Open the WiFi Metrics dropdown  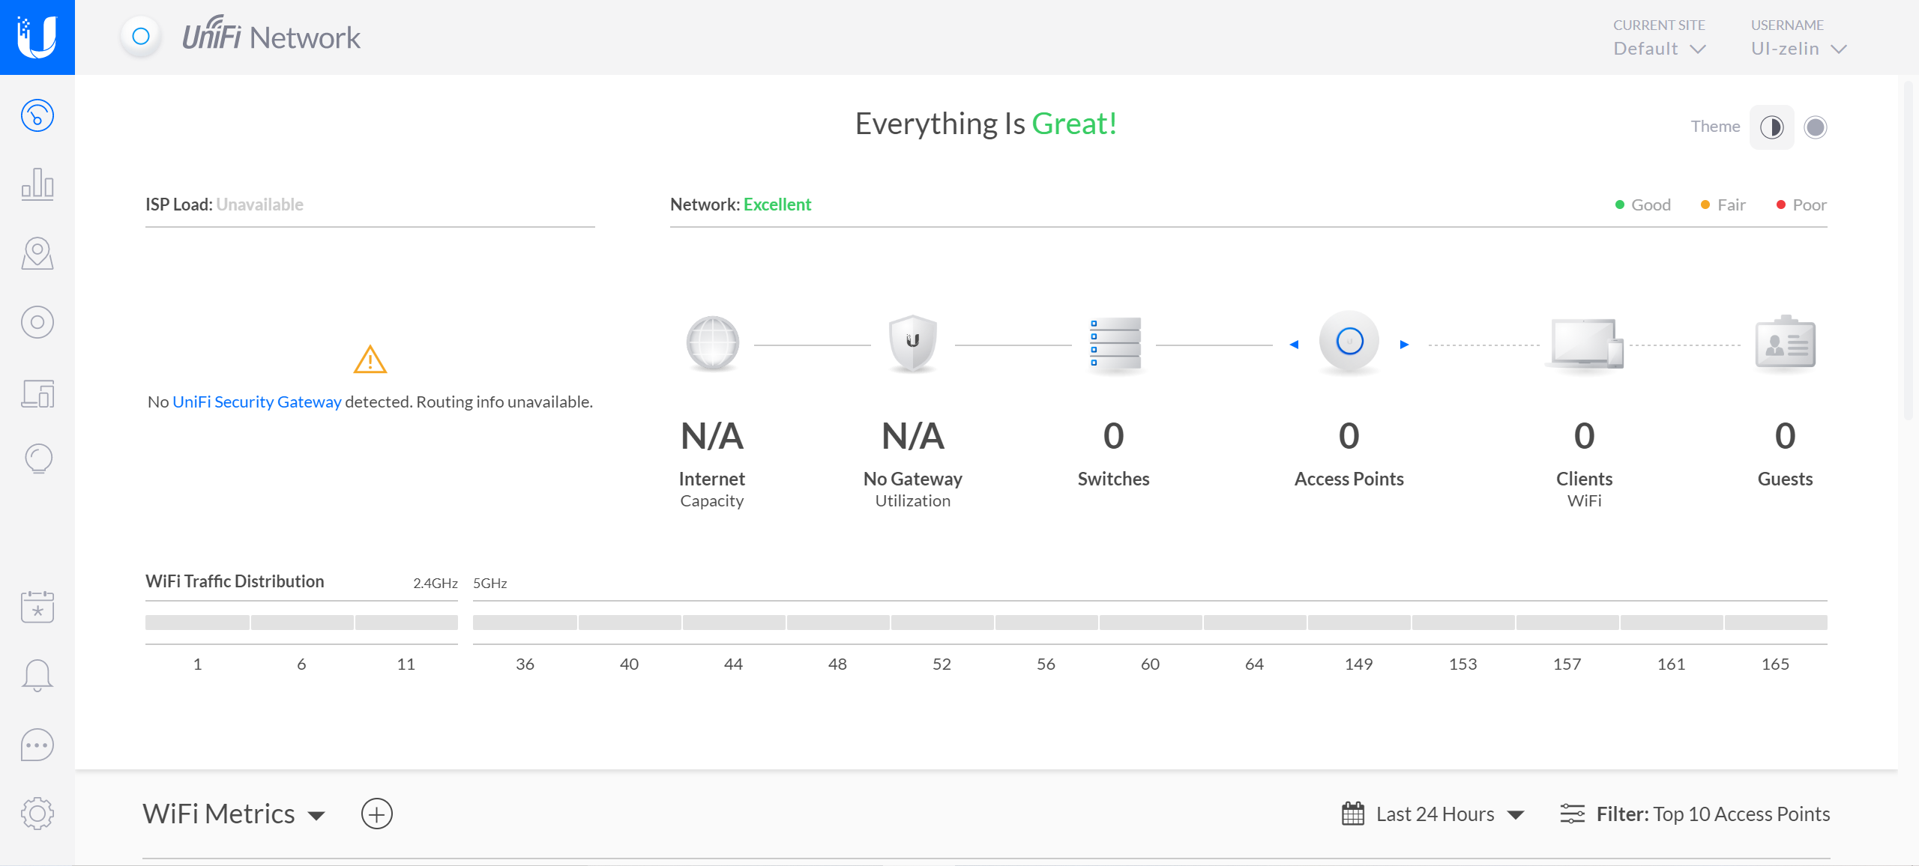[234, 814]
